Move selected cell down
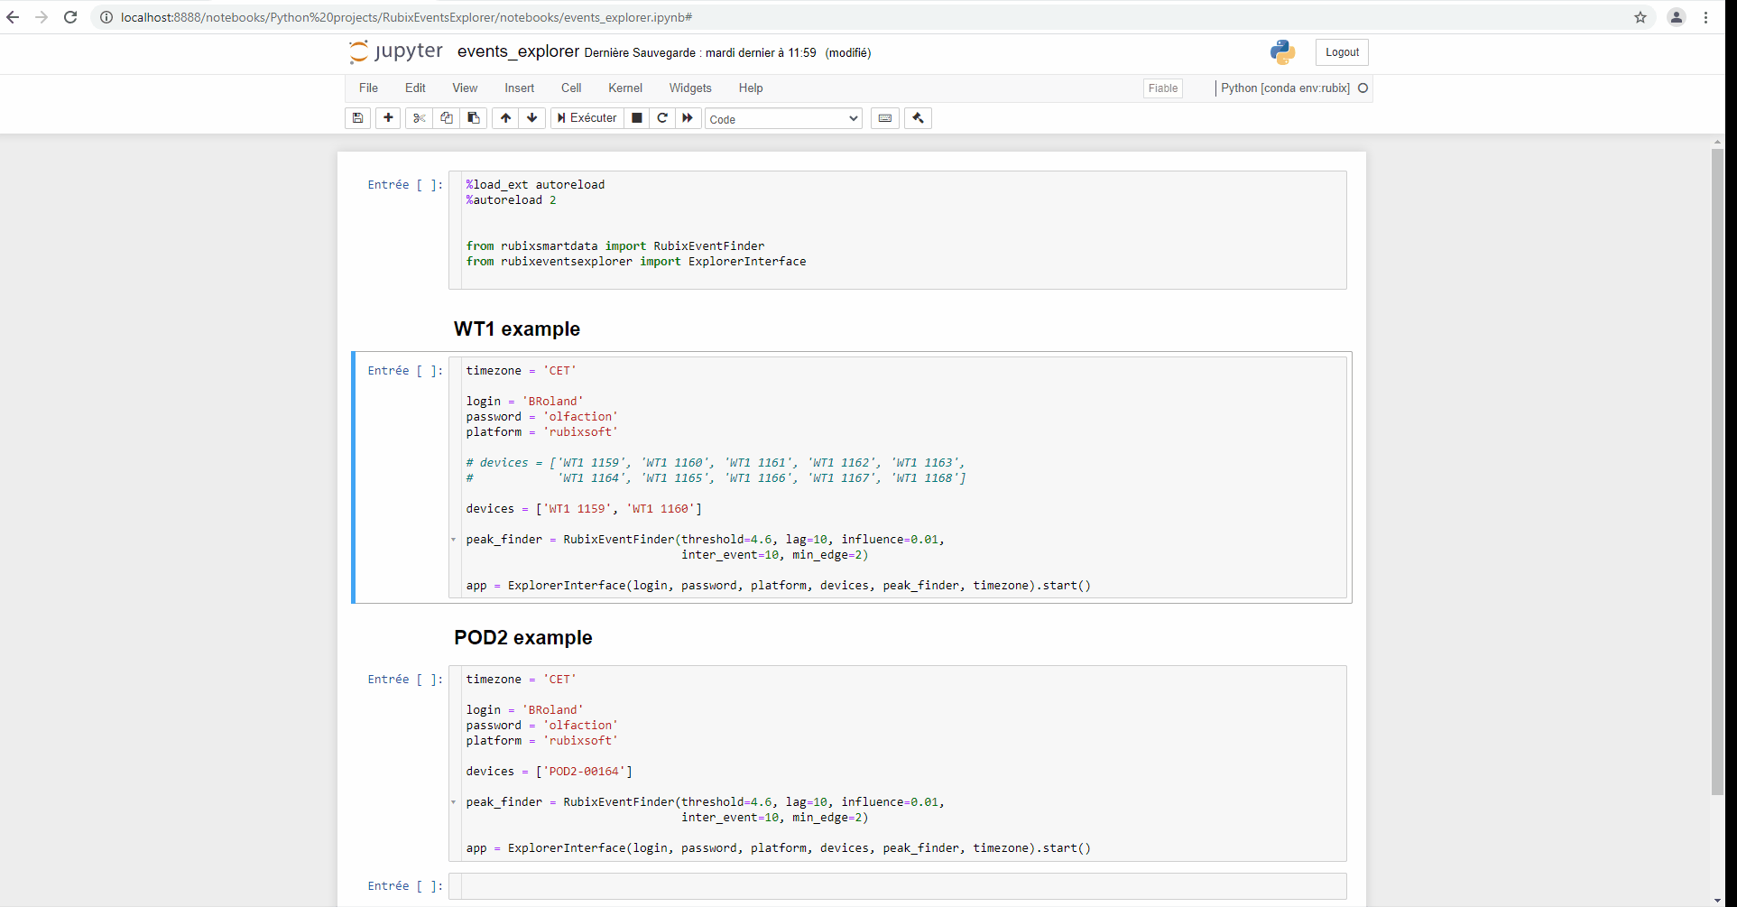 pos(532,118)
